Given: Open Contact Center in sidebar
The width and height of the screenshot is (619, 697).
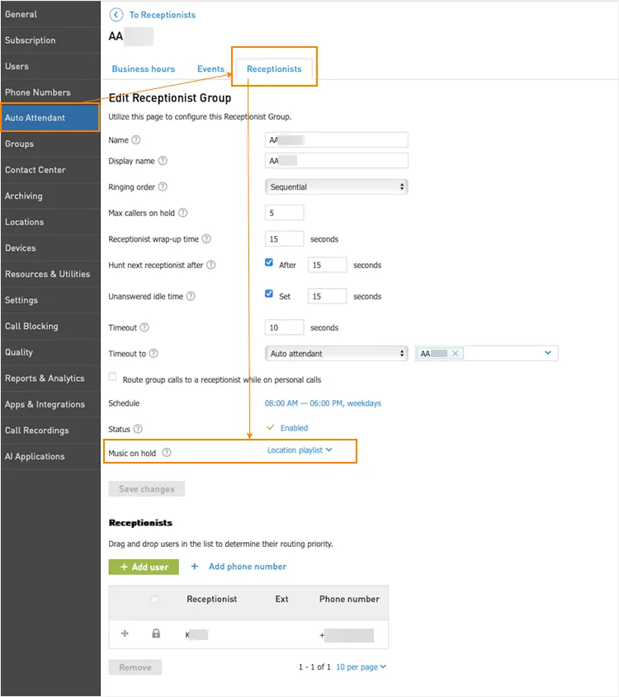Looking at the screenshot, I should pyautogui.click(x=50, y=170).
